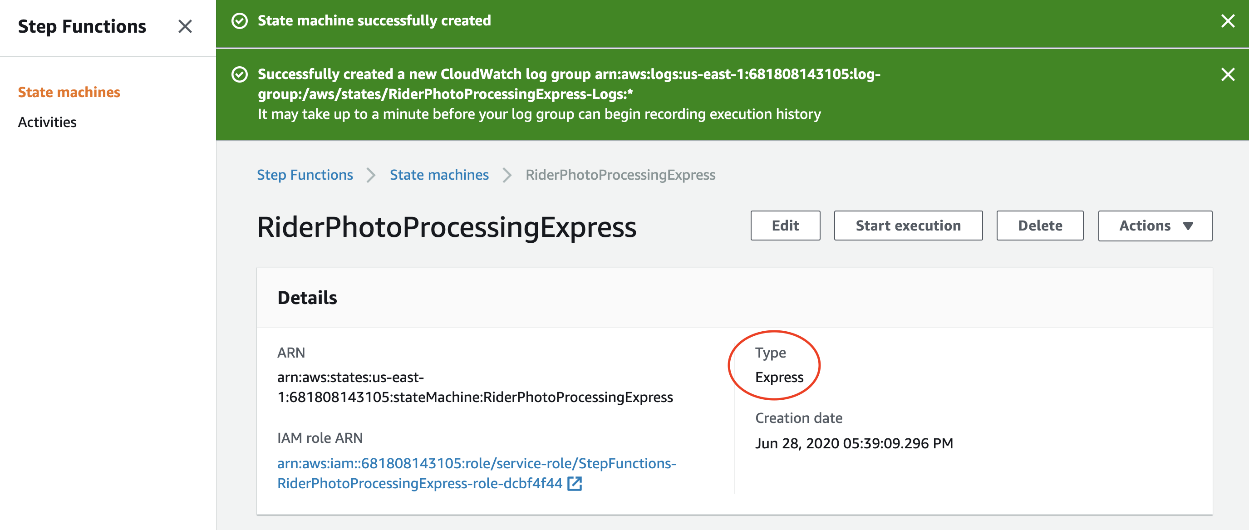Image resolution: width=1249 pixels, height=530 pixels.
Task: Select State machines in the sidebar
Action: (69, 92)
